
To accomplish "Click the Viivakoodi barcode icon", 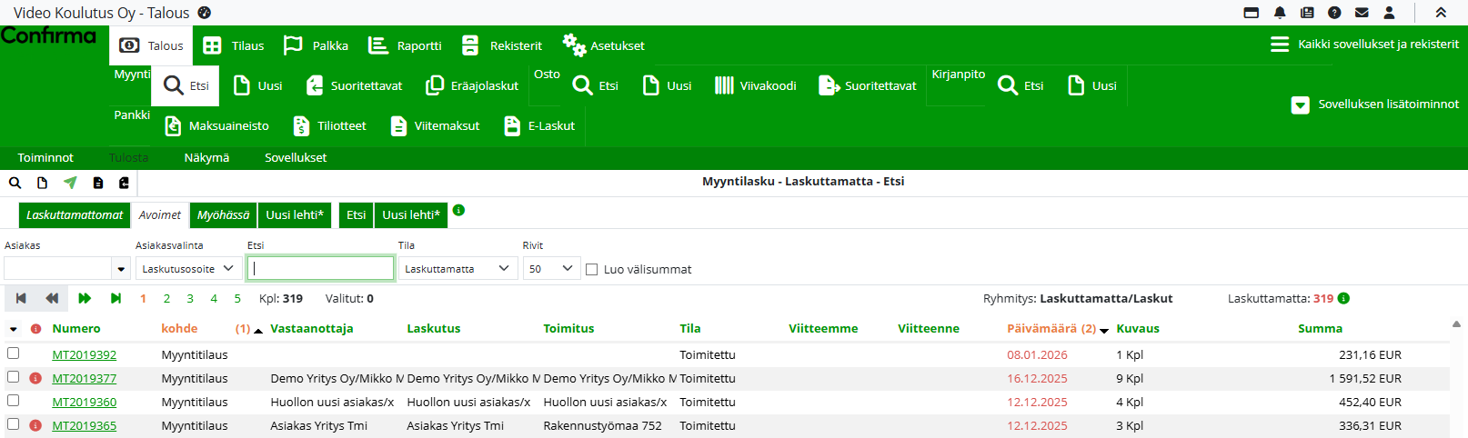I will point(724,85).
